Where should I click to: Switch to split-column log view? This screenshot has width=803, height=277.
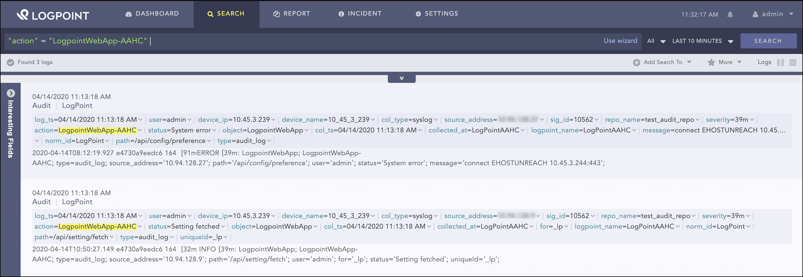coord(782,62)
